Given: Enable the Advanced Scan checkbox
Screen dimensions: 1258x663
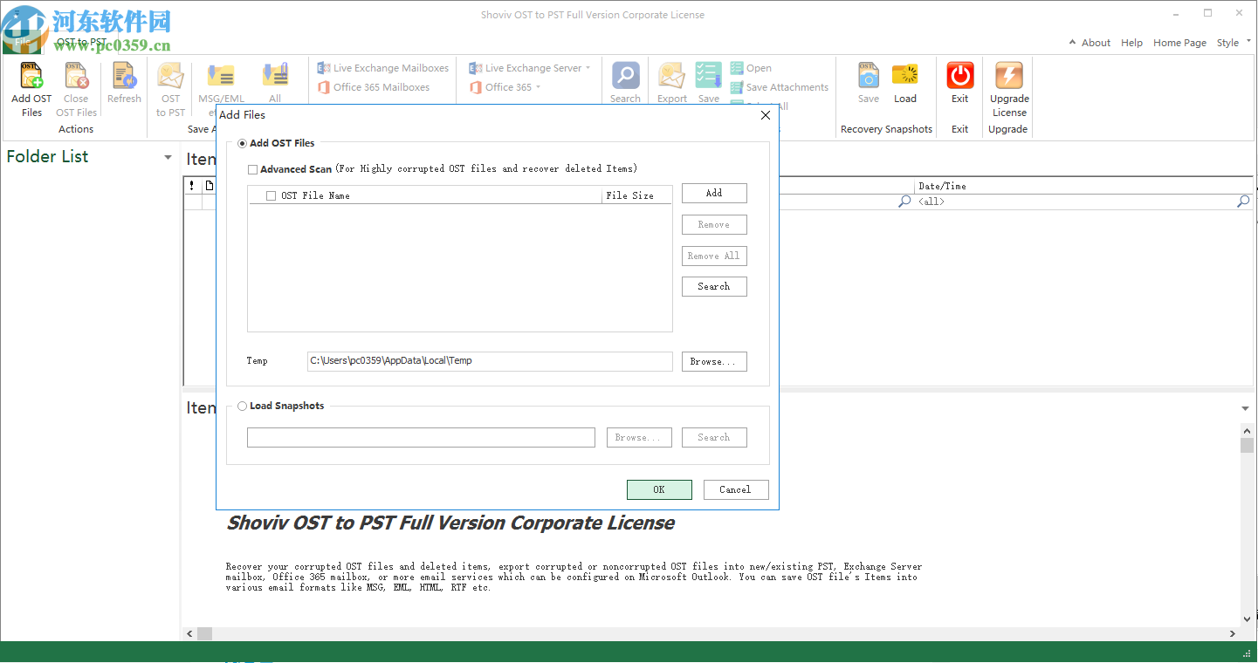Looking at the screenshot, I should pos(253,169).
